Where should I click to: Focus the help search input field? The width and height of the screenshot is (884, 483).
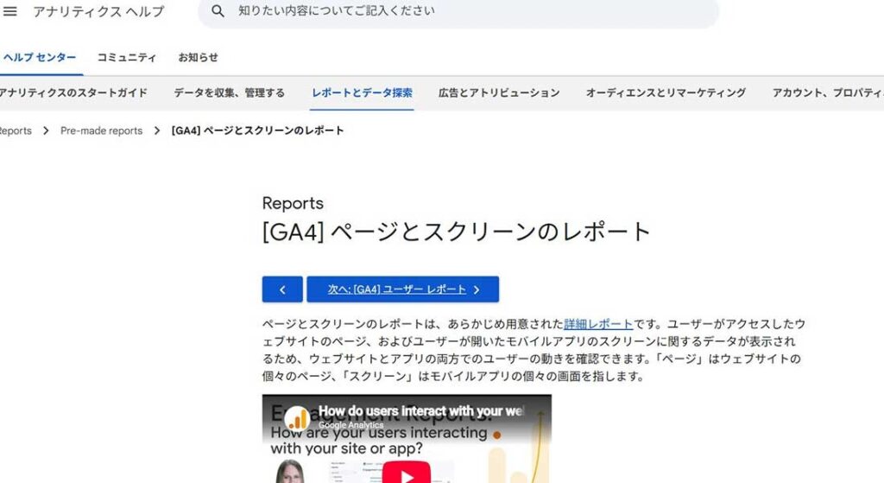(458, 11)
